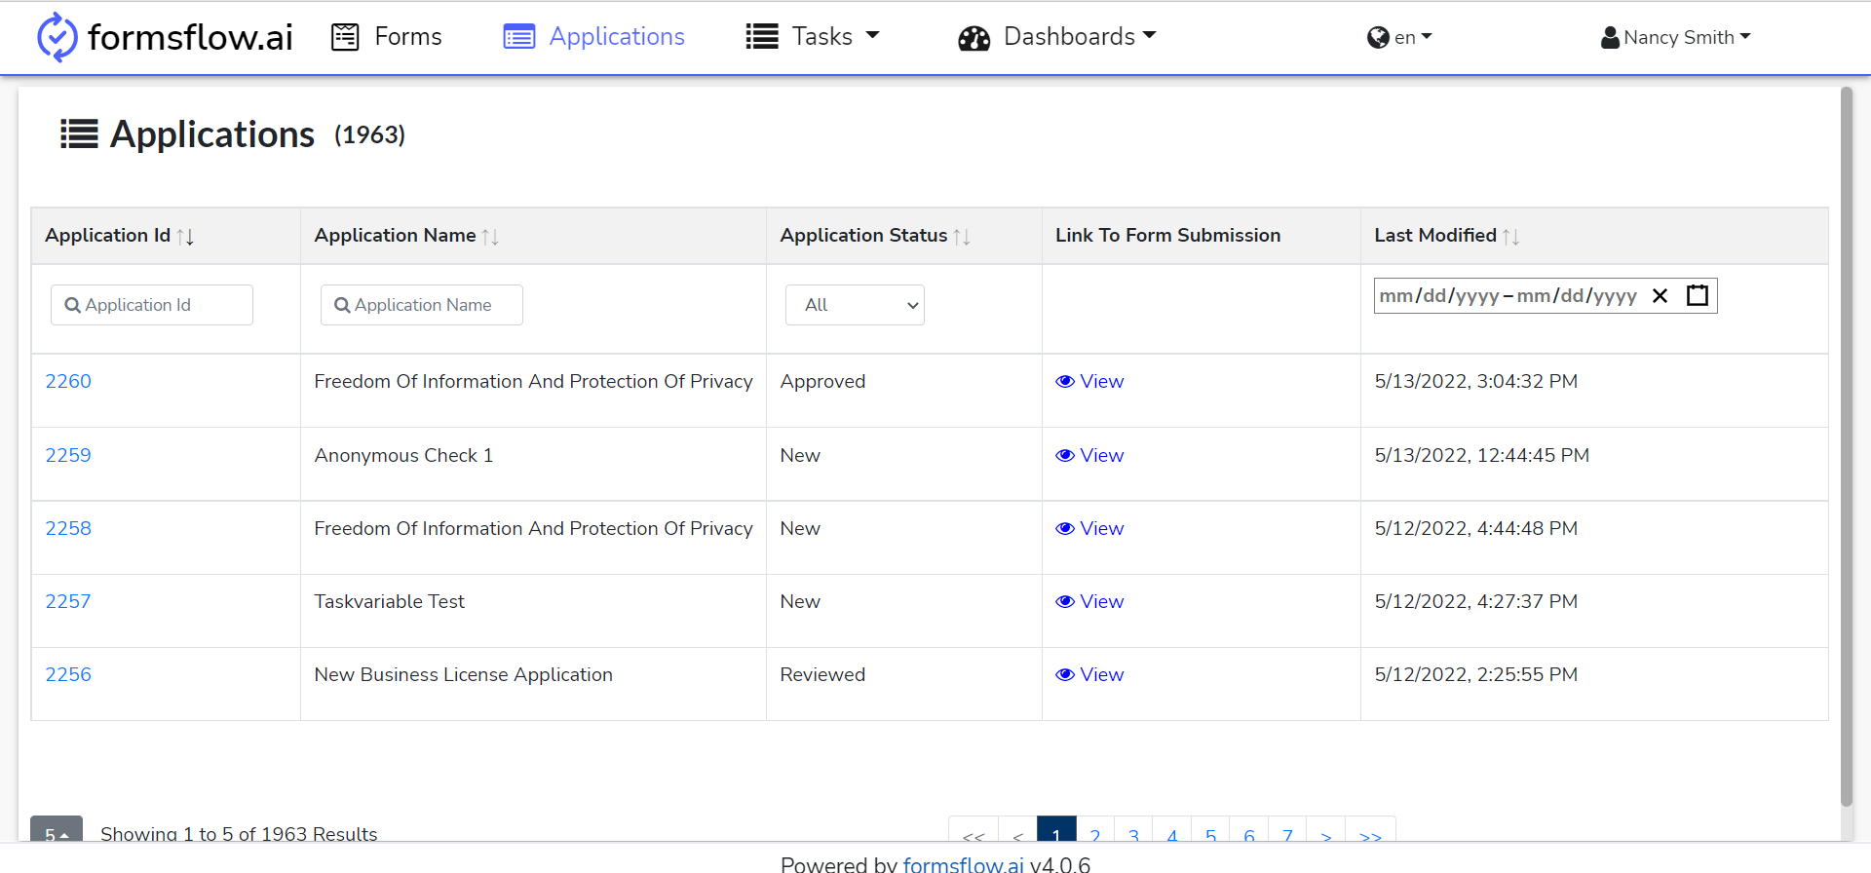This screenshot has height=873, width=1871.
Task: View submission for Anonymous Check 1
Action: coord(1089,456)
